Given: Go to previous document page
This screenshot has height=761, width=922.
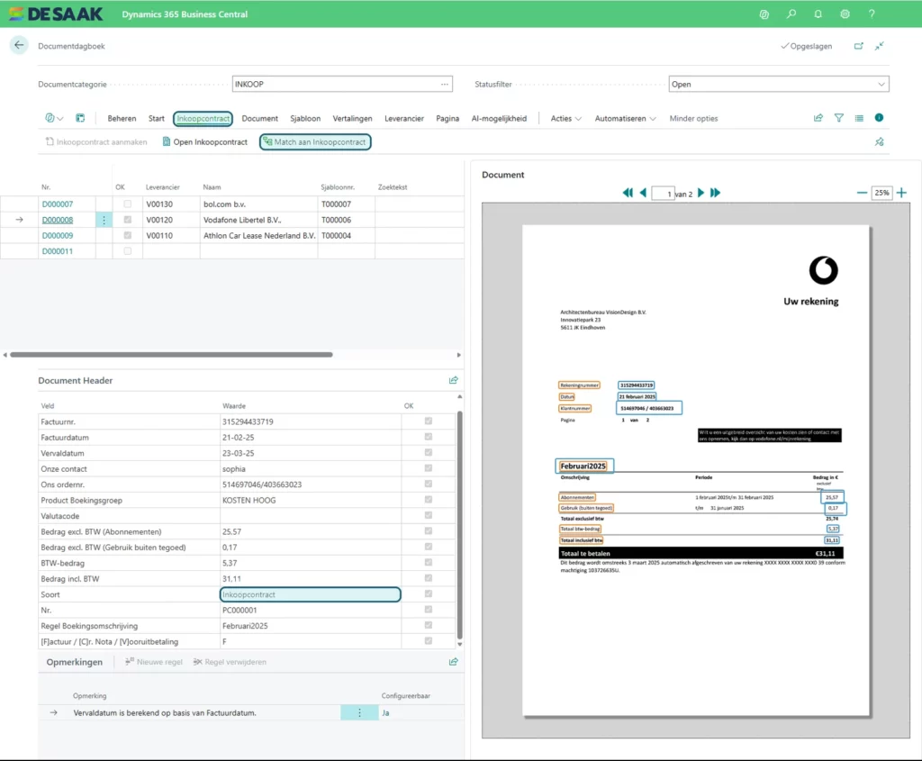Looking at the screenshot, I should coord(643,193).
